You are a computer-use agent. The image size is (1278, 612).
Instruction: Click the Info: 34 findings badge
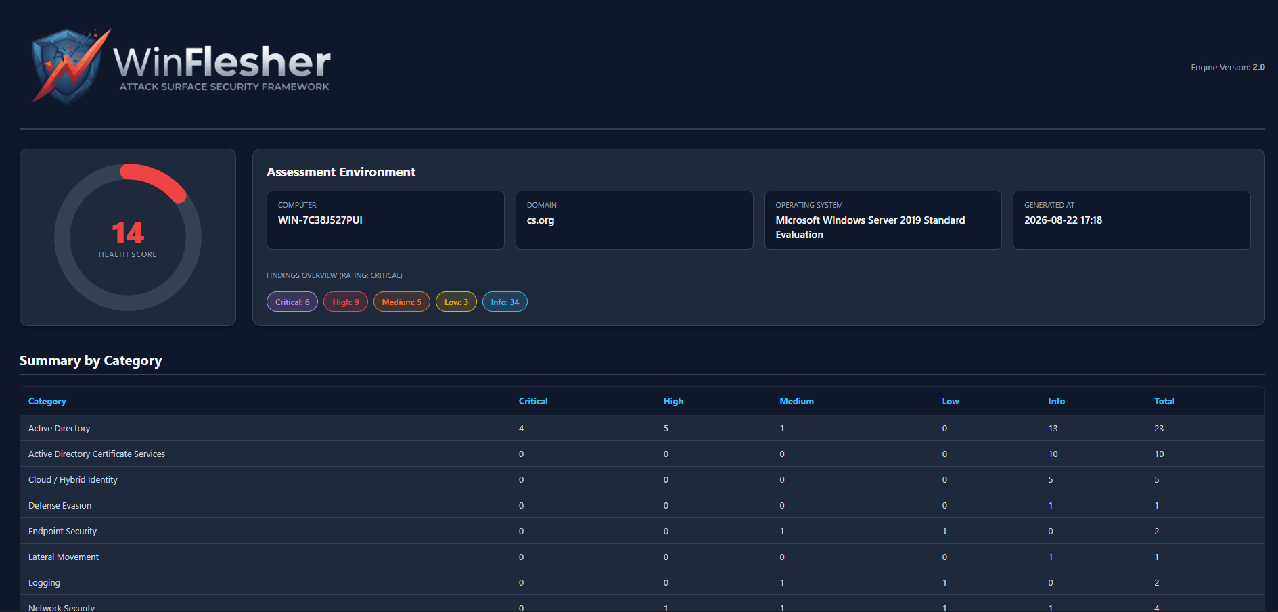point(505,302)
